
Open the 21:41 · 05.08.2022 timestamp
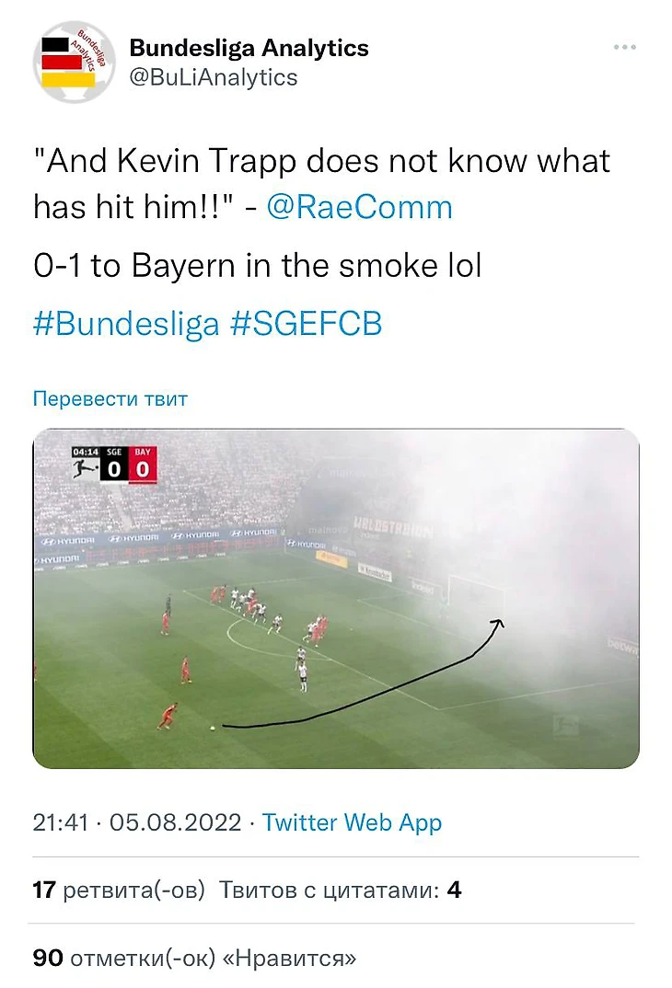pos(137,823)
